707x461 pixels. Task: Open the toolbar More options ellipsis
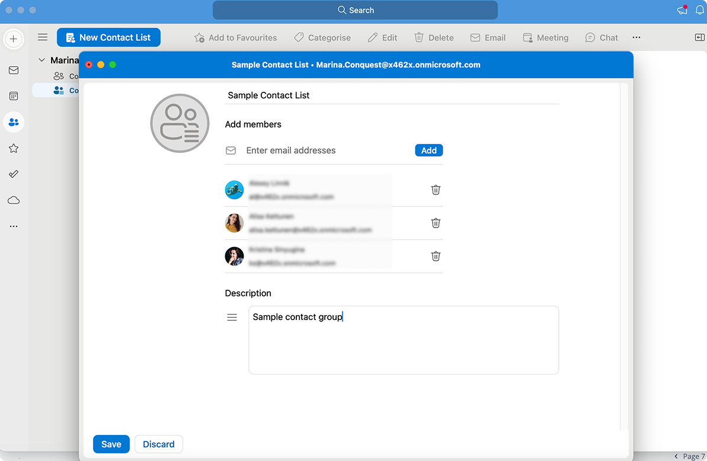tap(636, 37)
